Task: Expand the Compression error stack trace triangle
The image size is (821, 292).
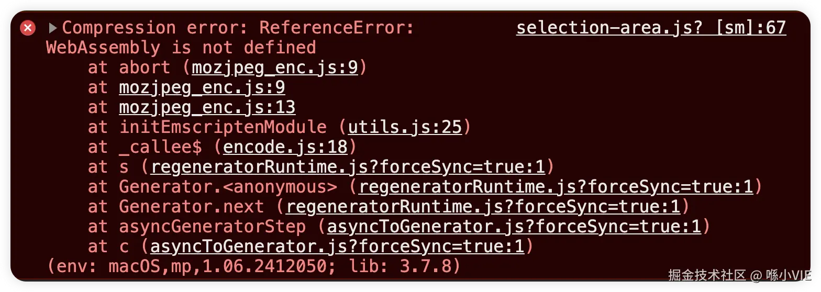Action: click(x=52, y=28)
